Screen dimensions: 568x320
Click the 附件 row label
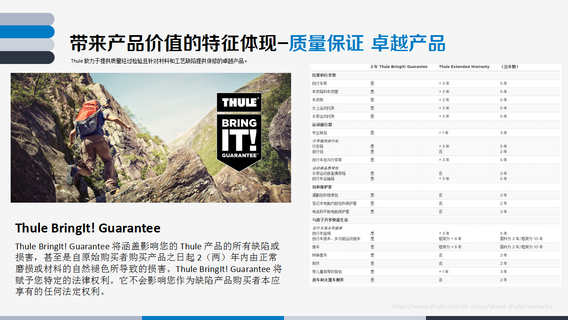[x=316, y=264]
